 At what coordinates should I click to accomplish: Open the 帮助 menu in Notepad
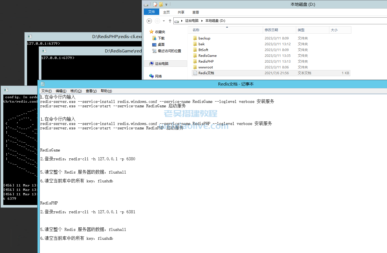coord(106,91)
